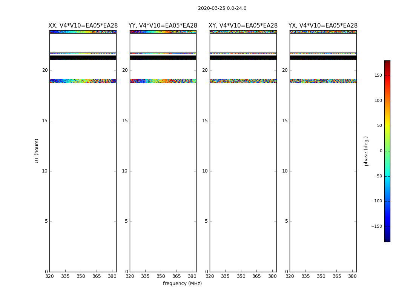
Task: Click the colorbar tick label 100
Action: (378, 100)
